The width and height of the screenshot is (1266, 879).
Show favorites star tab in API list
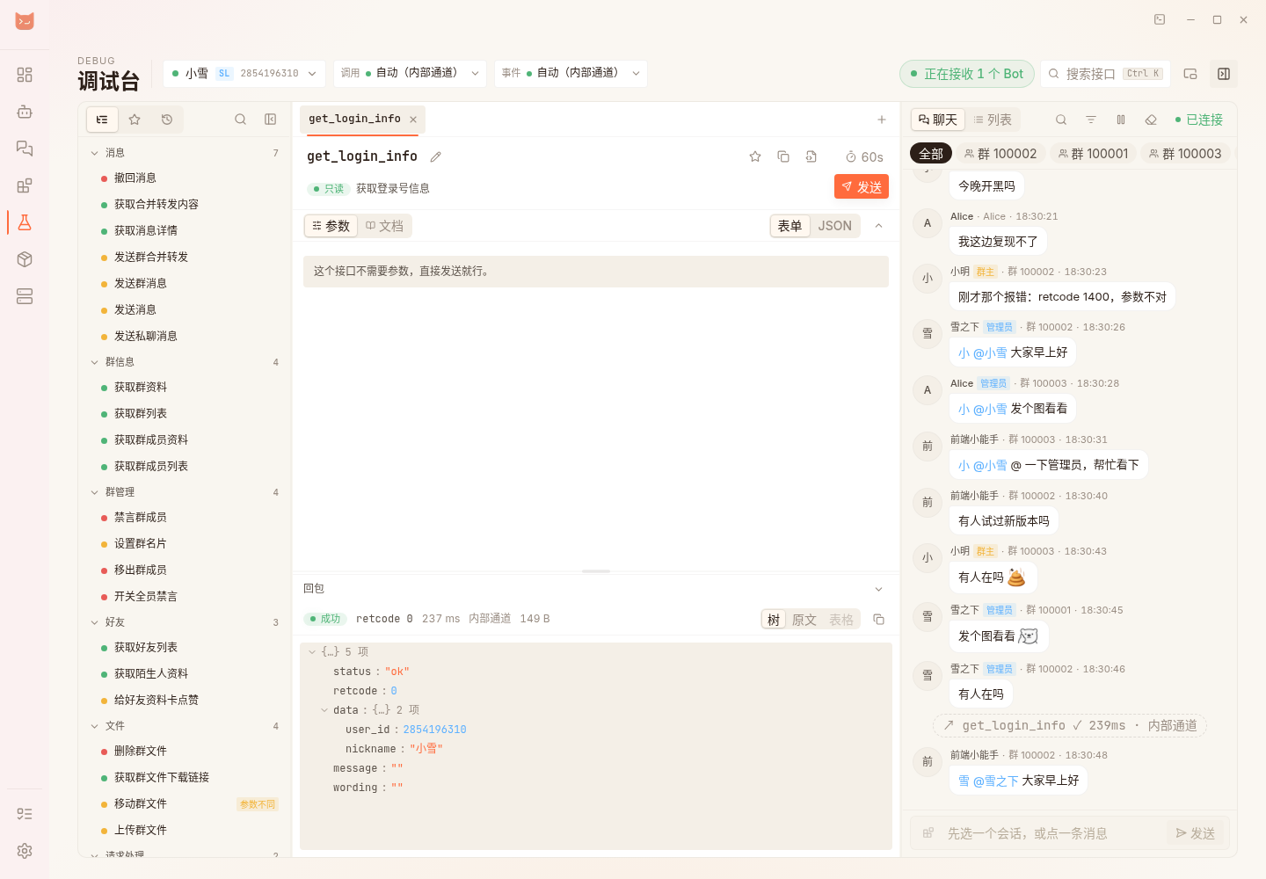pos(135,120)
